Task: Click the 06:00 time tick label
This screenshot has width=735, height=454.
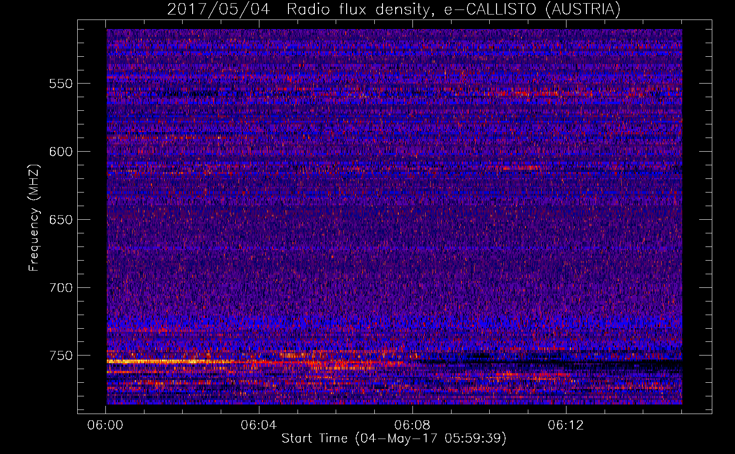Action: pos(105,425)
